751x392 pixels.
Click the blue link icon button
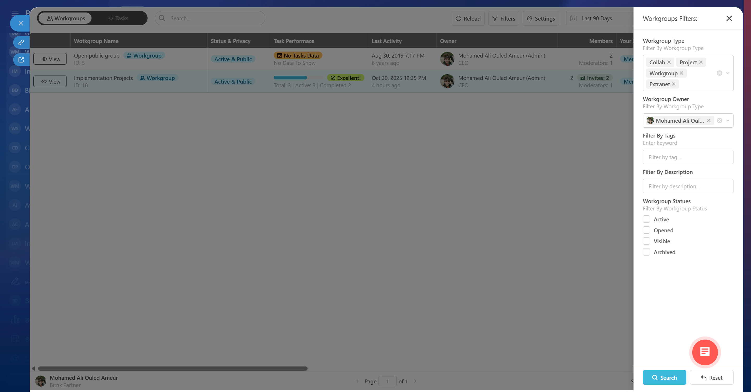click(x=21, y=42)
